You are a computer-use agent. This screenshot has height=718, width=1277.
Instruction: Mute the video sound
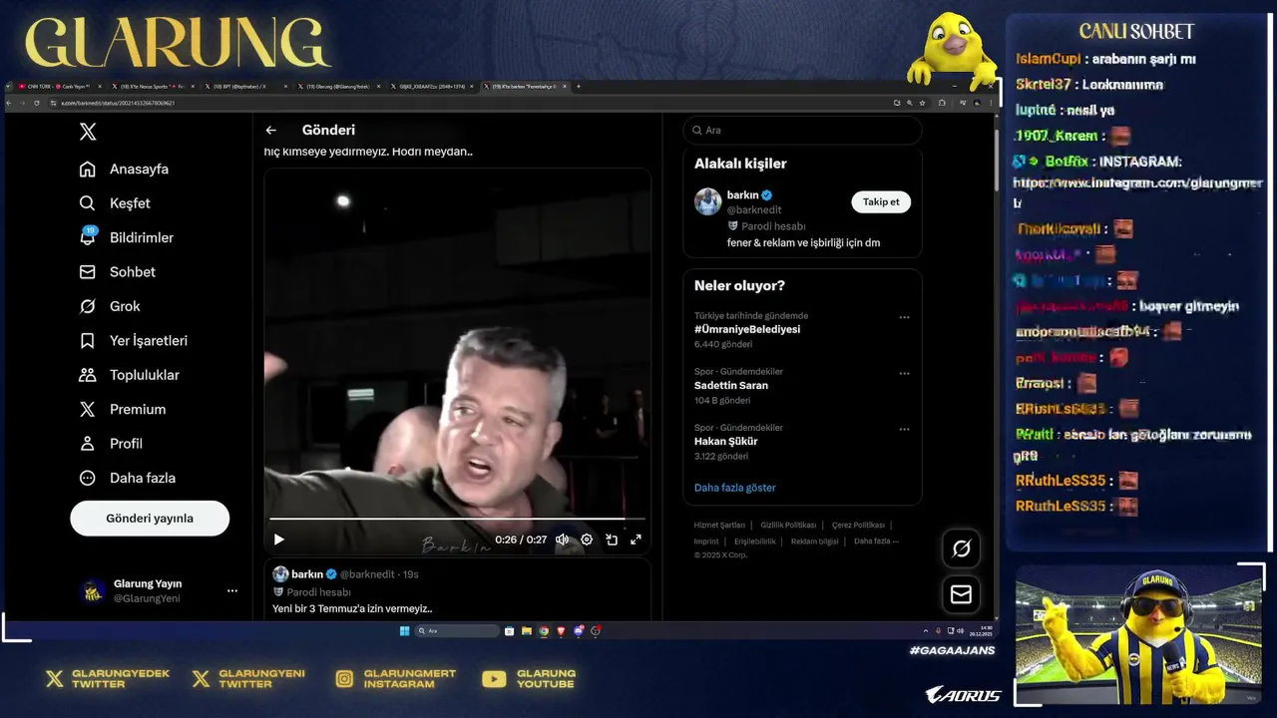click(562, 539)
